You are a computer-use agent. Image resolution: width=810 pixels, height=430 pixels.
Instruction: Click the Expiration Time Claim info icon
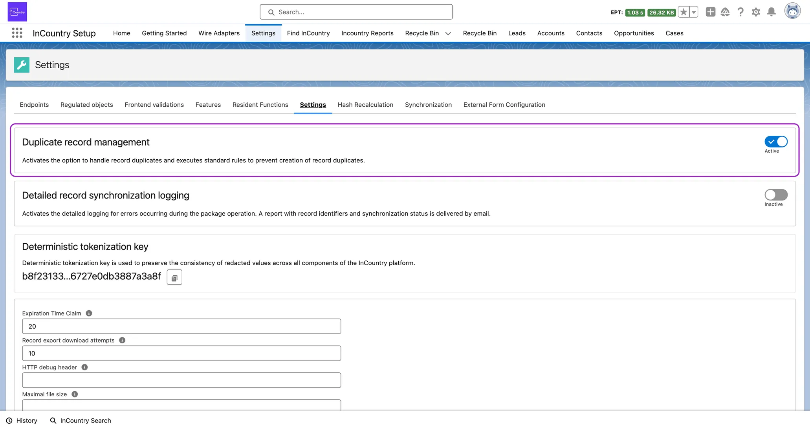point(89,313)
